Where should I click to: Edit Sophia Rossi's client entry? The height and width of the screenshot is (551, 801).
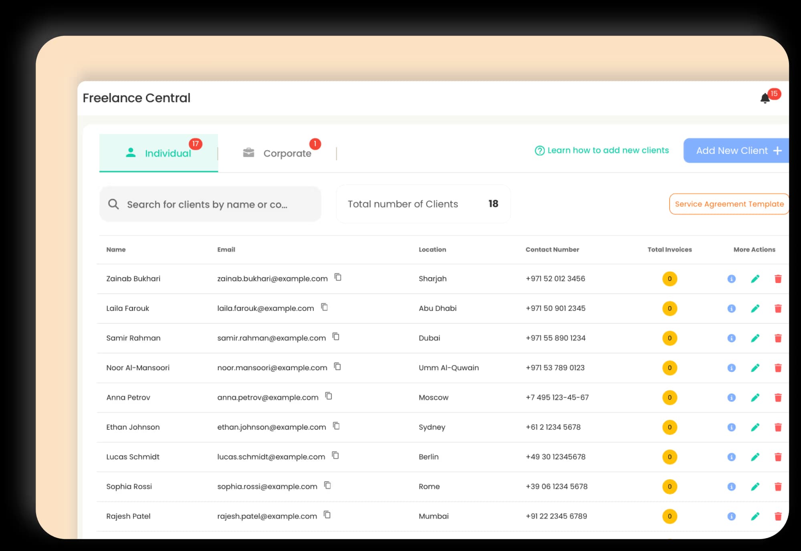coord(755,487)
